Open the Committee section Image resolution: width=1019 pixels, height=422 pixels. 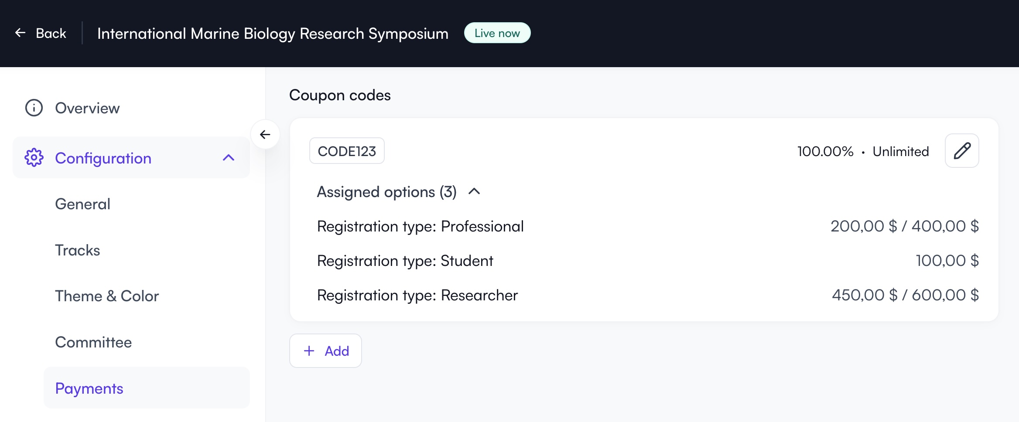click(x=93, y=342)
